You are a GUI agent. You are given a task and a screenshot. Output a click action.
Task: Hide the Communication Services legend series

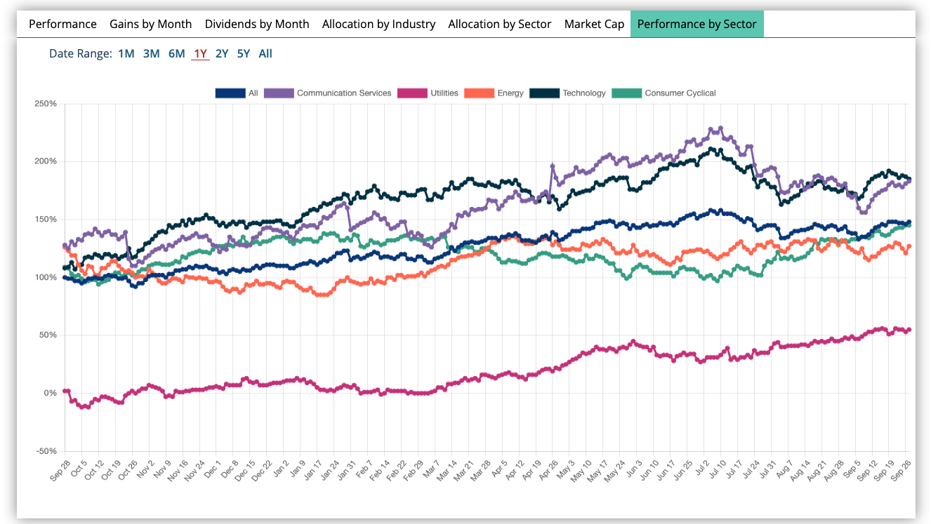click(278, 93)
